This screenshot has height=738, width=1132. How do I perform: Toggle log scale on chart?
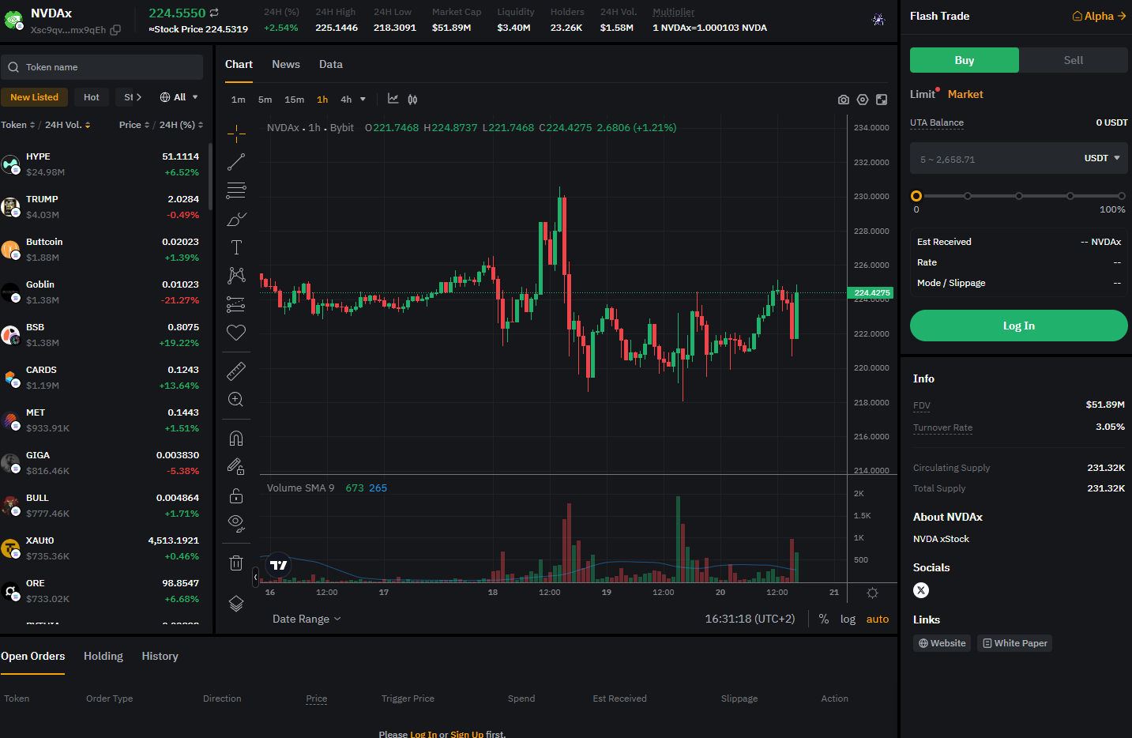(x=848, y=619)
